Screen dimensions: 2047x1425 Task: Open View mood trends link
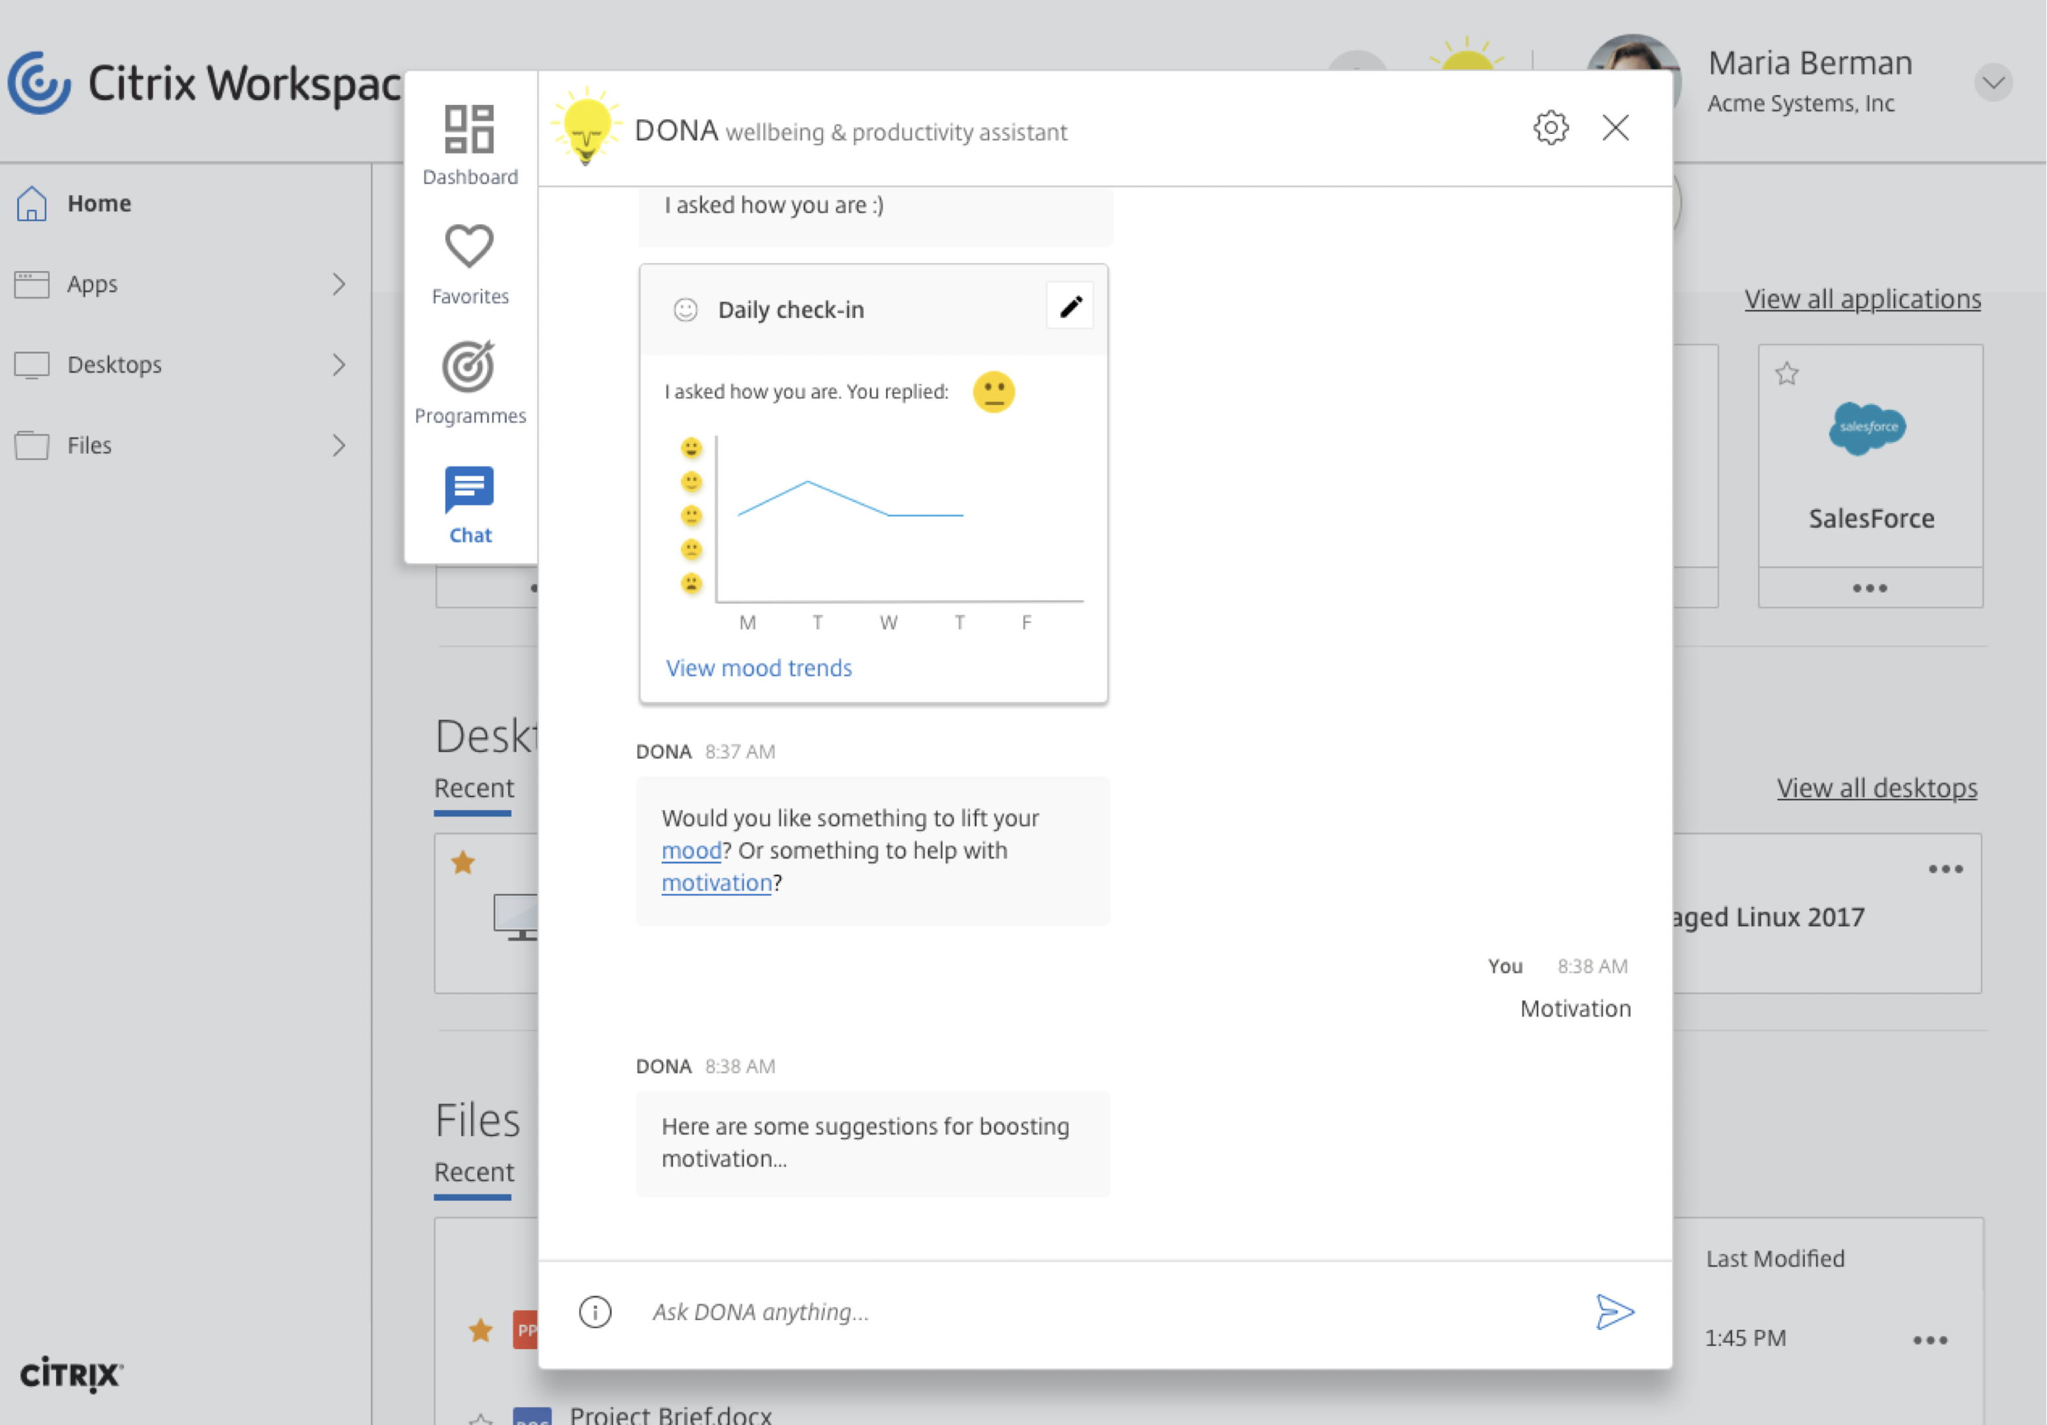[759, 668]
